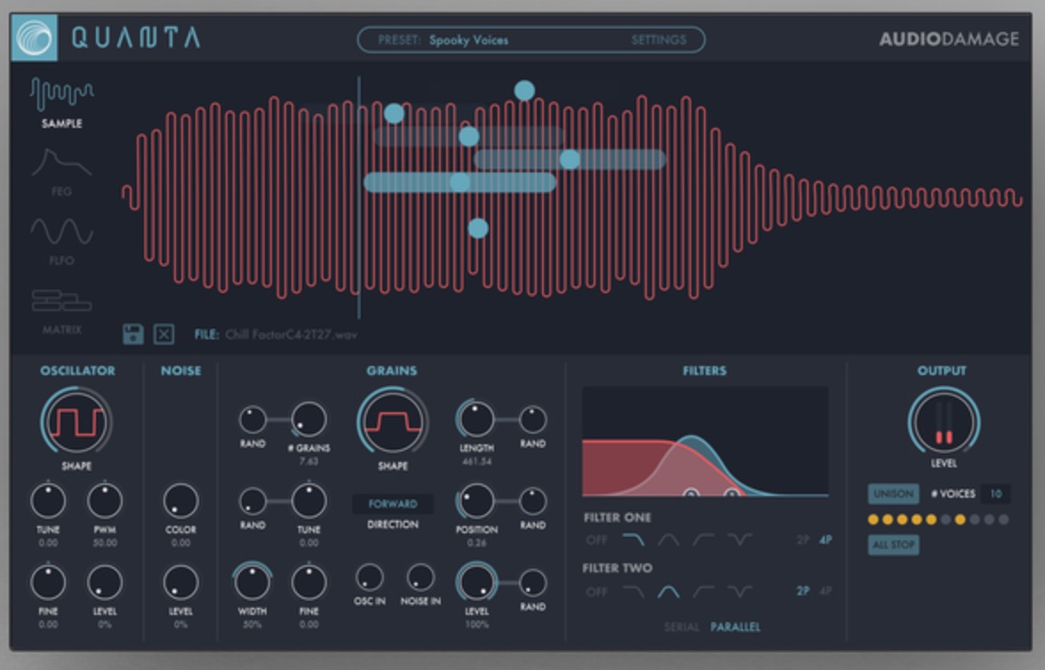This screenshot has height=670, width=1045.
Task: Click the Grains POSITION knob
Action: coord(476,501)
